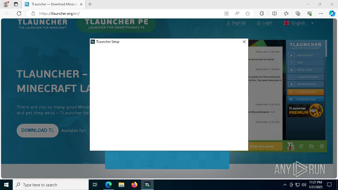Viewport: 338px width, 190px height.
Task: Open the tab actions menu icon
Action: pos(16,4)
